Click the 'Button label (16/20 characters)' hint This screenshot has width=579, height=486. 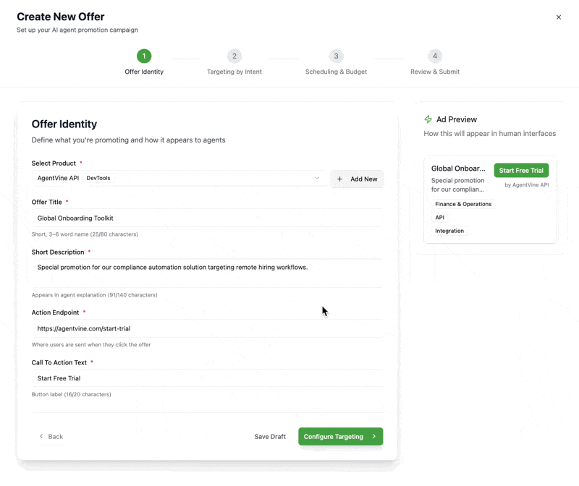click(71, 394)
